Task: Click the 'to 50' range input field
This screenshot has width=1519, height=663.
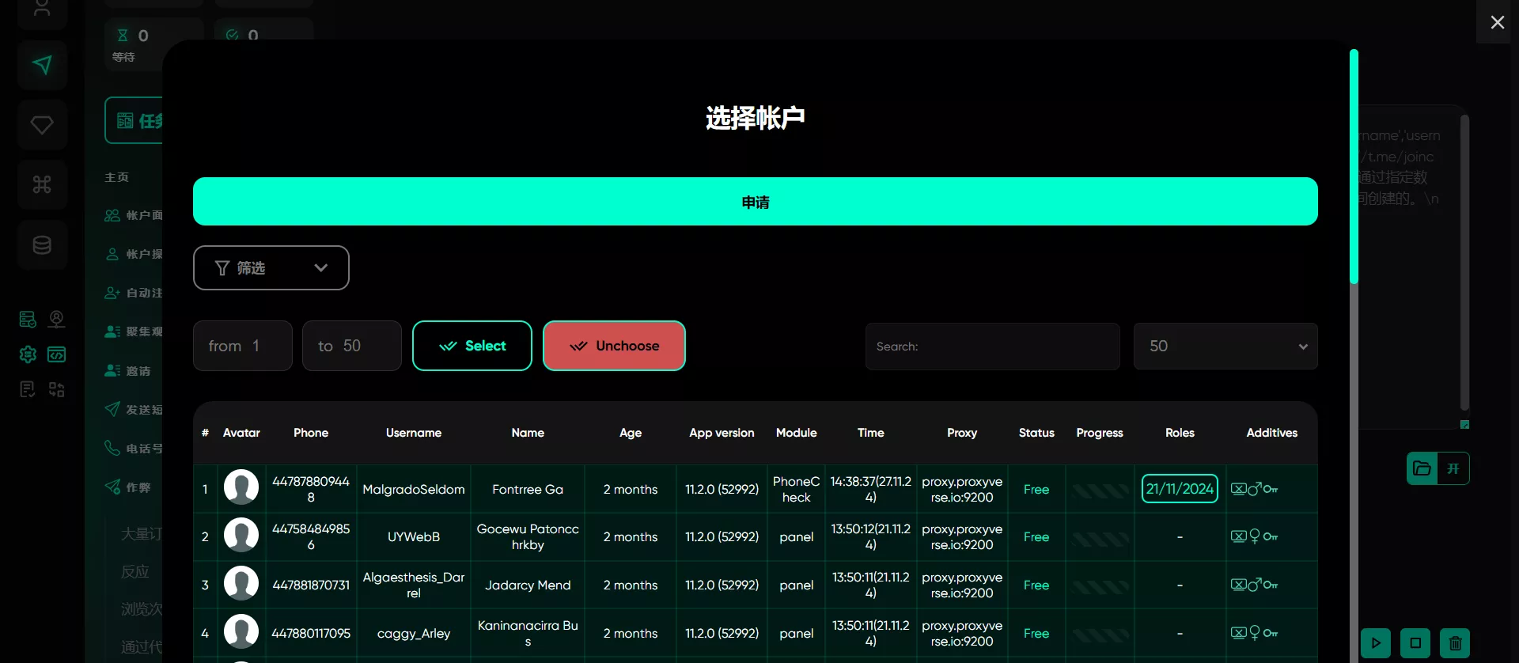Action: tap(352, 346)
